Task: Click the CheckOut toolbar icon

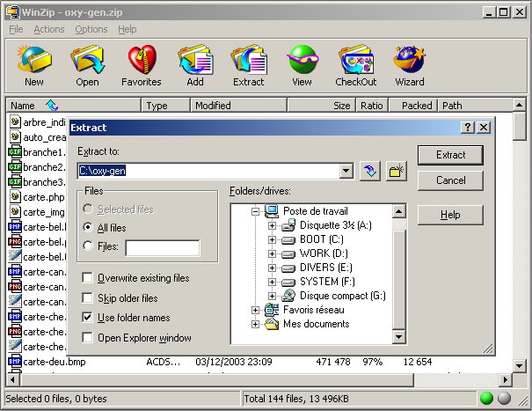Action: coord(355,60)
